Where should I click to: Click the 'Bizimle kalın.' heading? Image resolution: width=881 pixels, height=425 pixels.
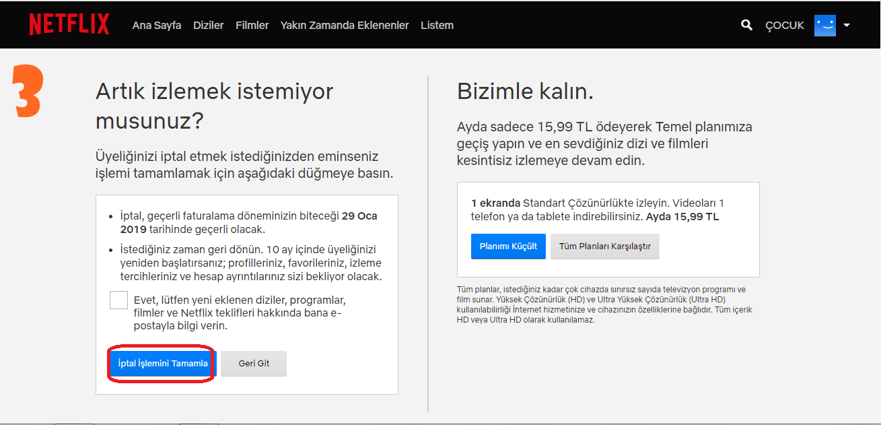[x=525, y=91]
